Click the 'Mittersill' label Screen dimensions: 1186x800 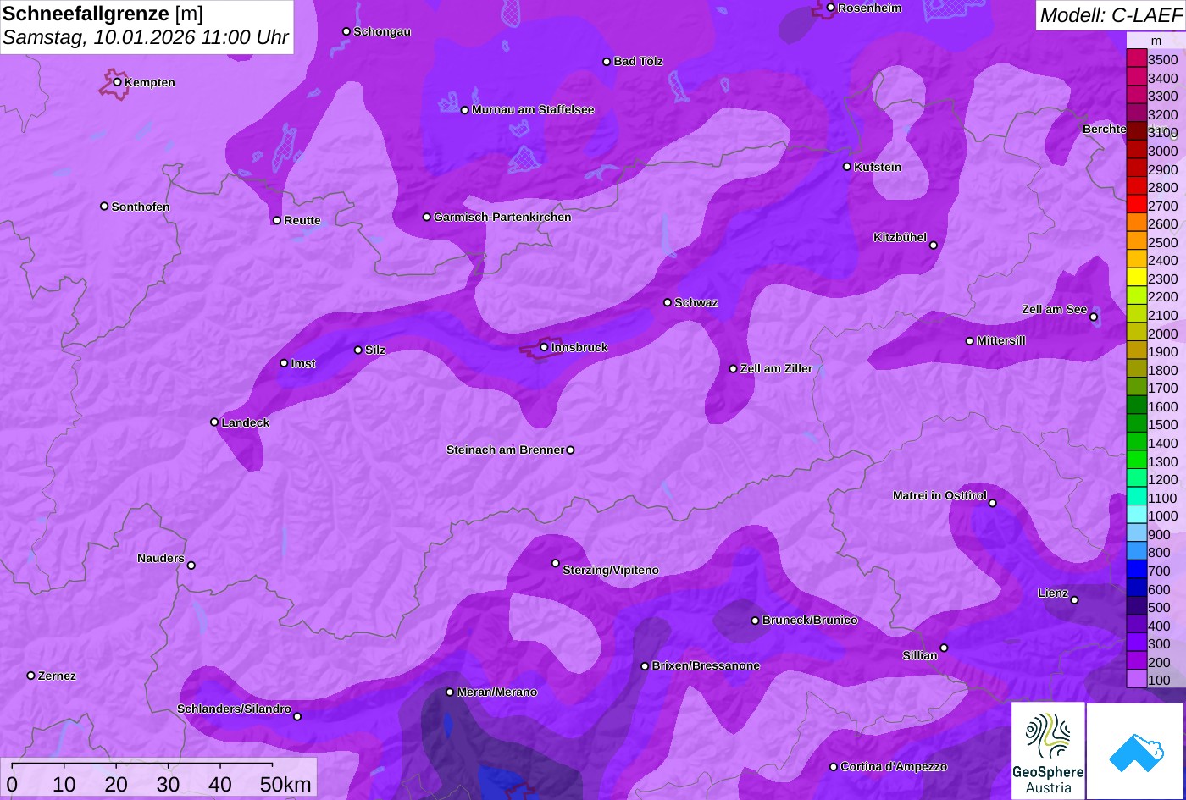(1001, 340)
